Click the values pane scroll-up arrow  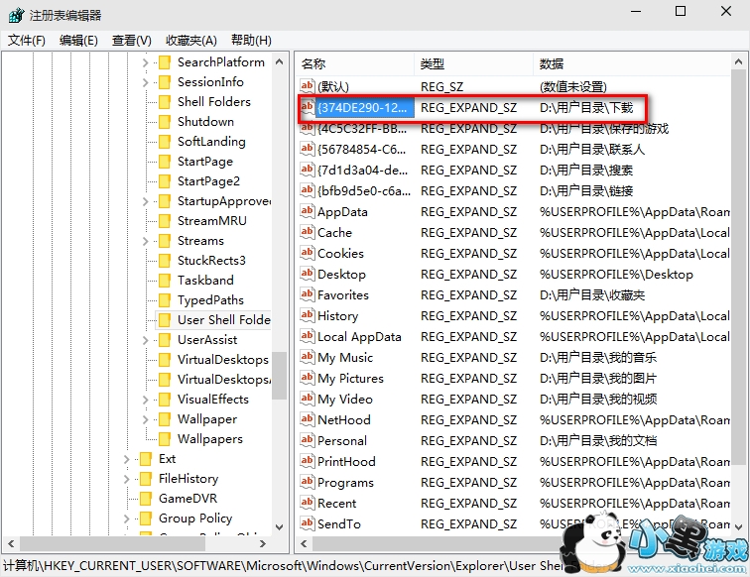tap(738, 61)
